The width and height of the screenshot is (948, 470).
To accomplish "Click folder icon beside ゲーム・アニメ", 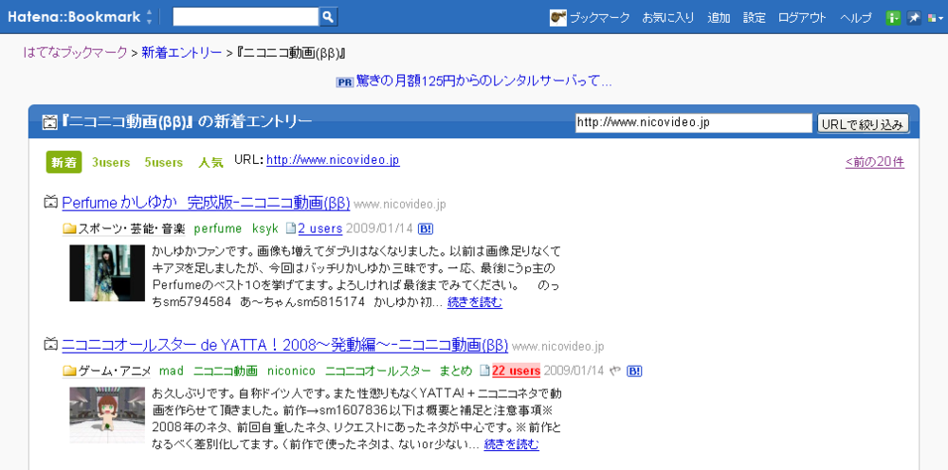I will (69, 371).
